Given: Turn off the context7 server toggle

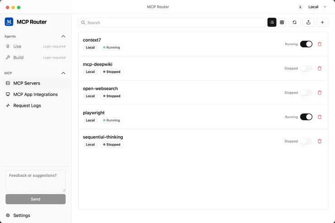Looking at the screenshot, I should 306,44.
